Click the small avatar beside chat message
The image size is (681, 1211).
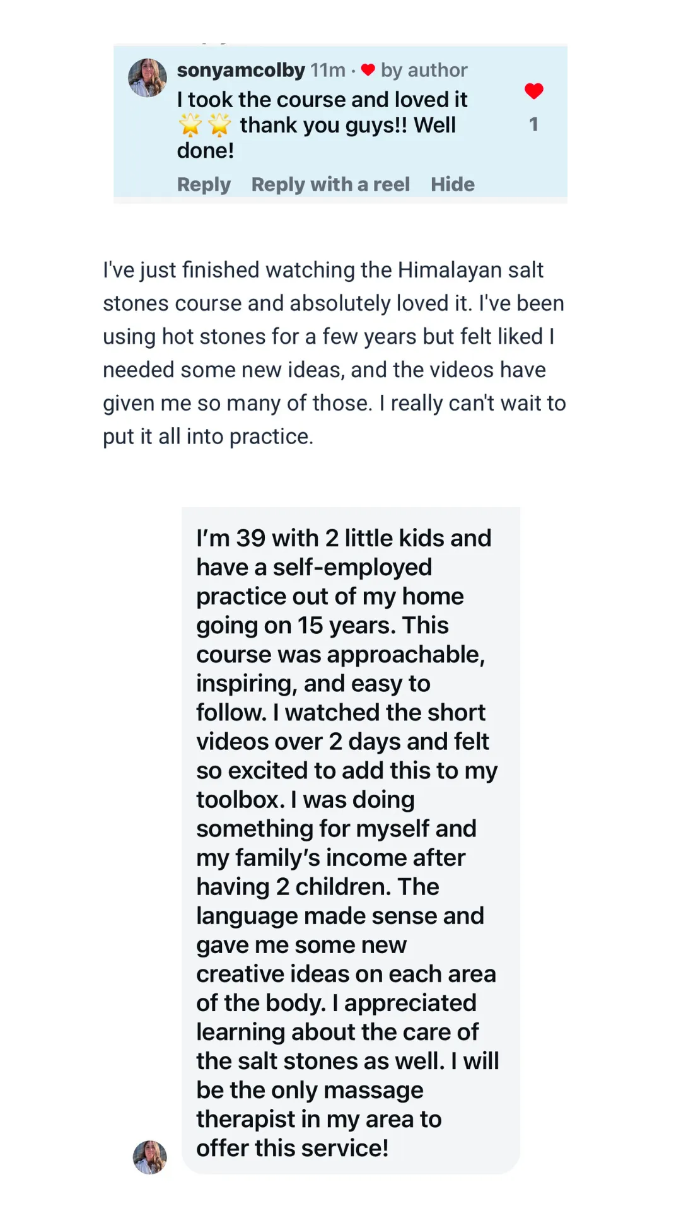tap(149, 1157)
